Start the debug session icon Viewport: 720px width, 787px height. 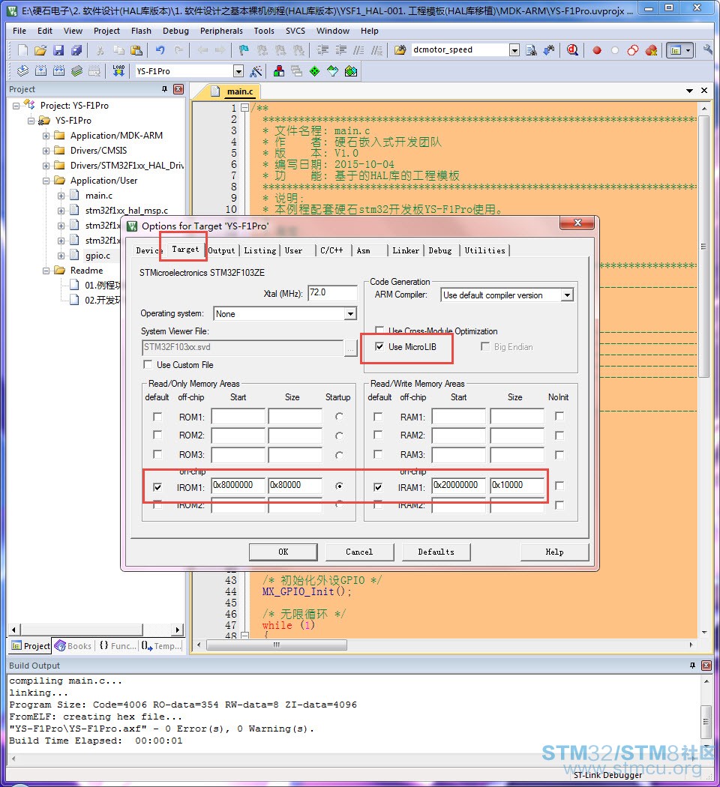572,49
